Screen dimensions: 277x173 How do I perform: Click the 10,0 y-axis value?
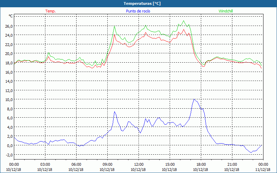[9, 100]
